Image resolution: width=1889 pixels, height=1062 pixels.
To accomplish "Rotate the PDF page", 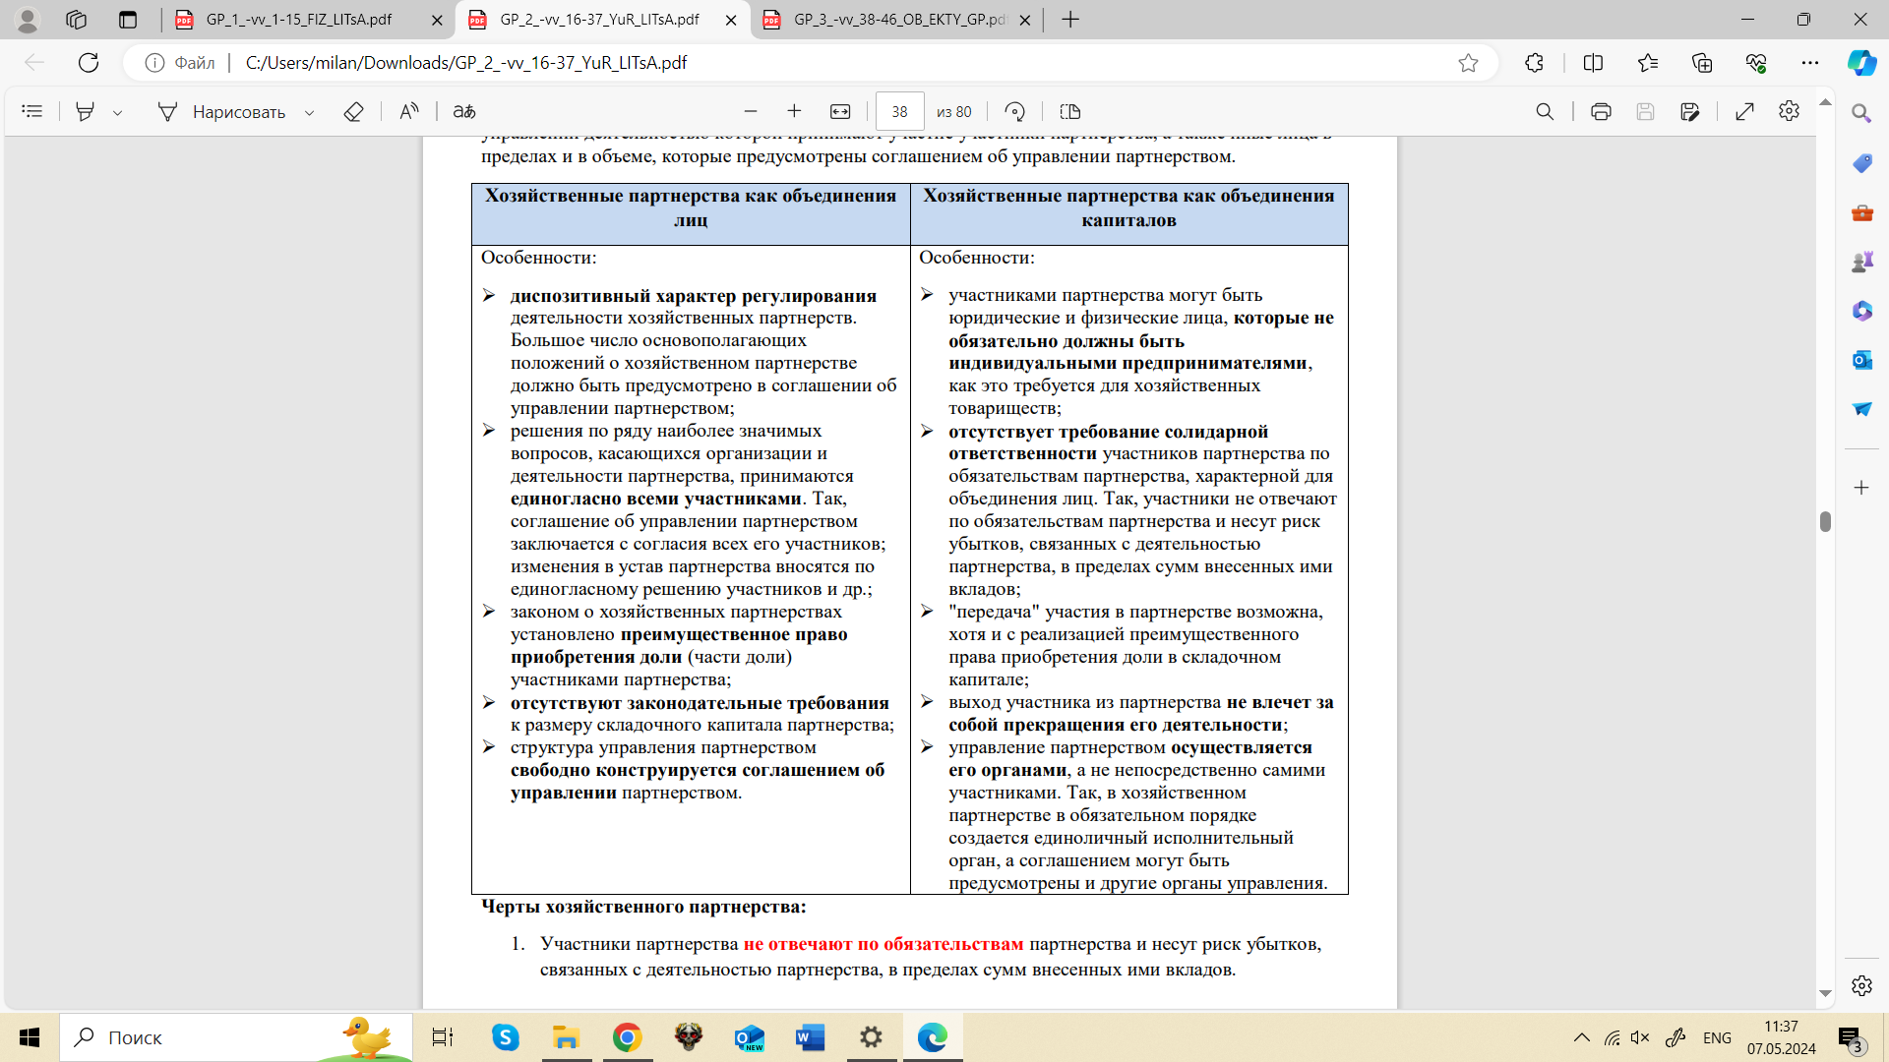I will click(x=1014, y=112).
